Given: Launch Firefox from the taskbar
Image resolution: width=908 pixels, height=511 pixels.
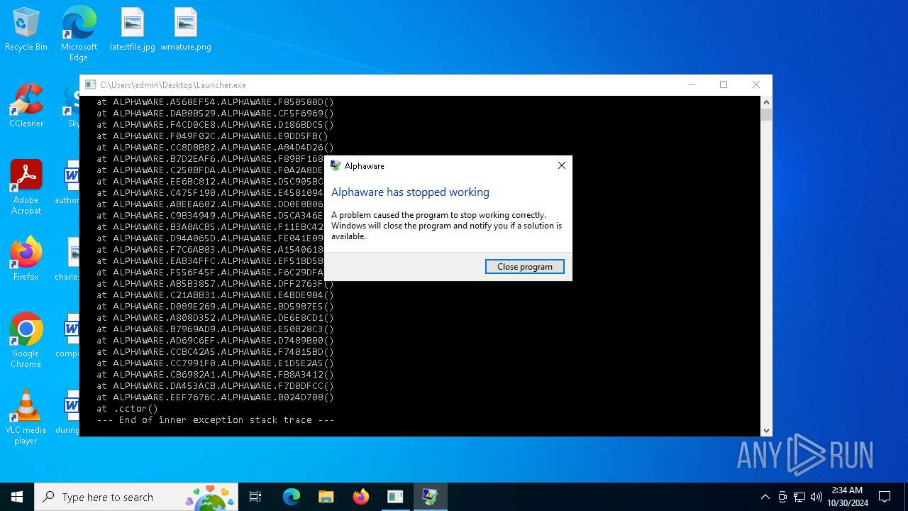Looking at the screenshot, I should tap(360, 497).
